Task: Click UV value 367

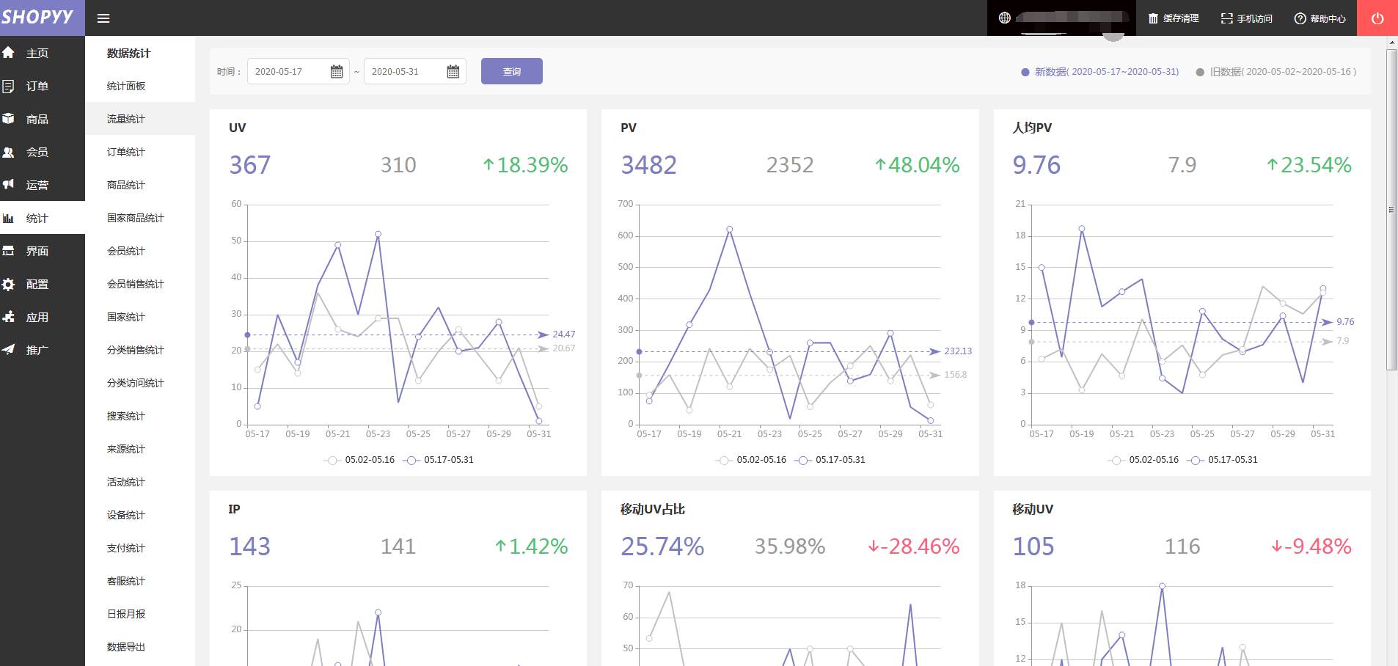Action: click(250, 165)
